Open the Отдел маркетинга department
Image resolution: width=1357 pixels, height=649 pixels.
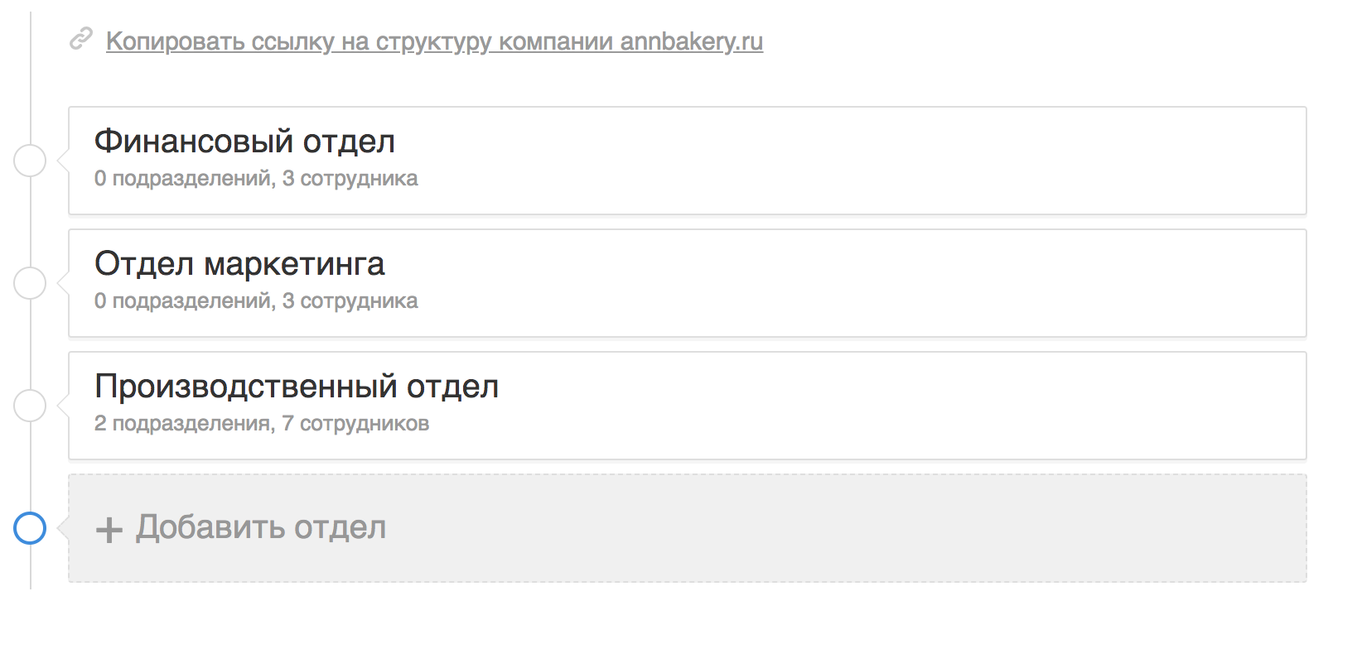click(239, 264)
